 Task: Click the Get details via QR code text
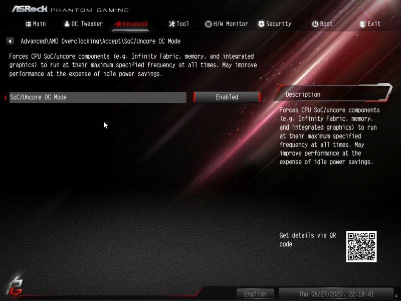[x=307, y=240]
